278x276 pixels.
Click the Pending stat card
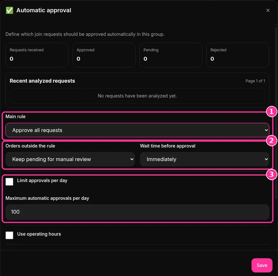pos(171,55)
